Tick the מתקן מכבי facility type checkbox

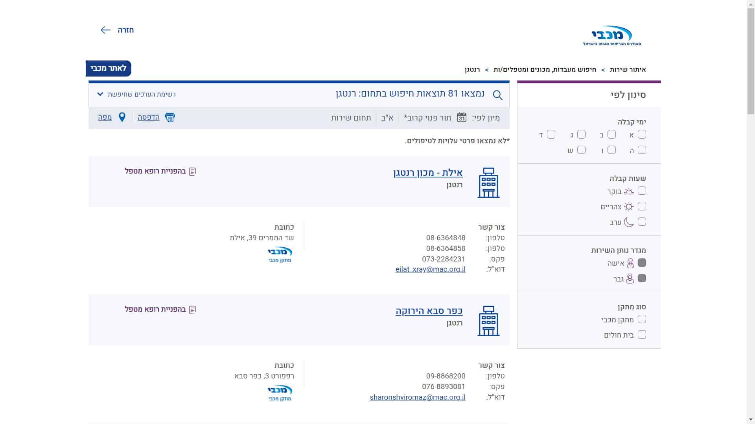(x=642, y=319)
